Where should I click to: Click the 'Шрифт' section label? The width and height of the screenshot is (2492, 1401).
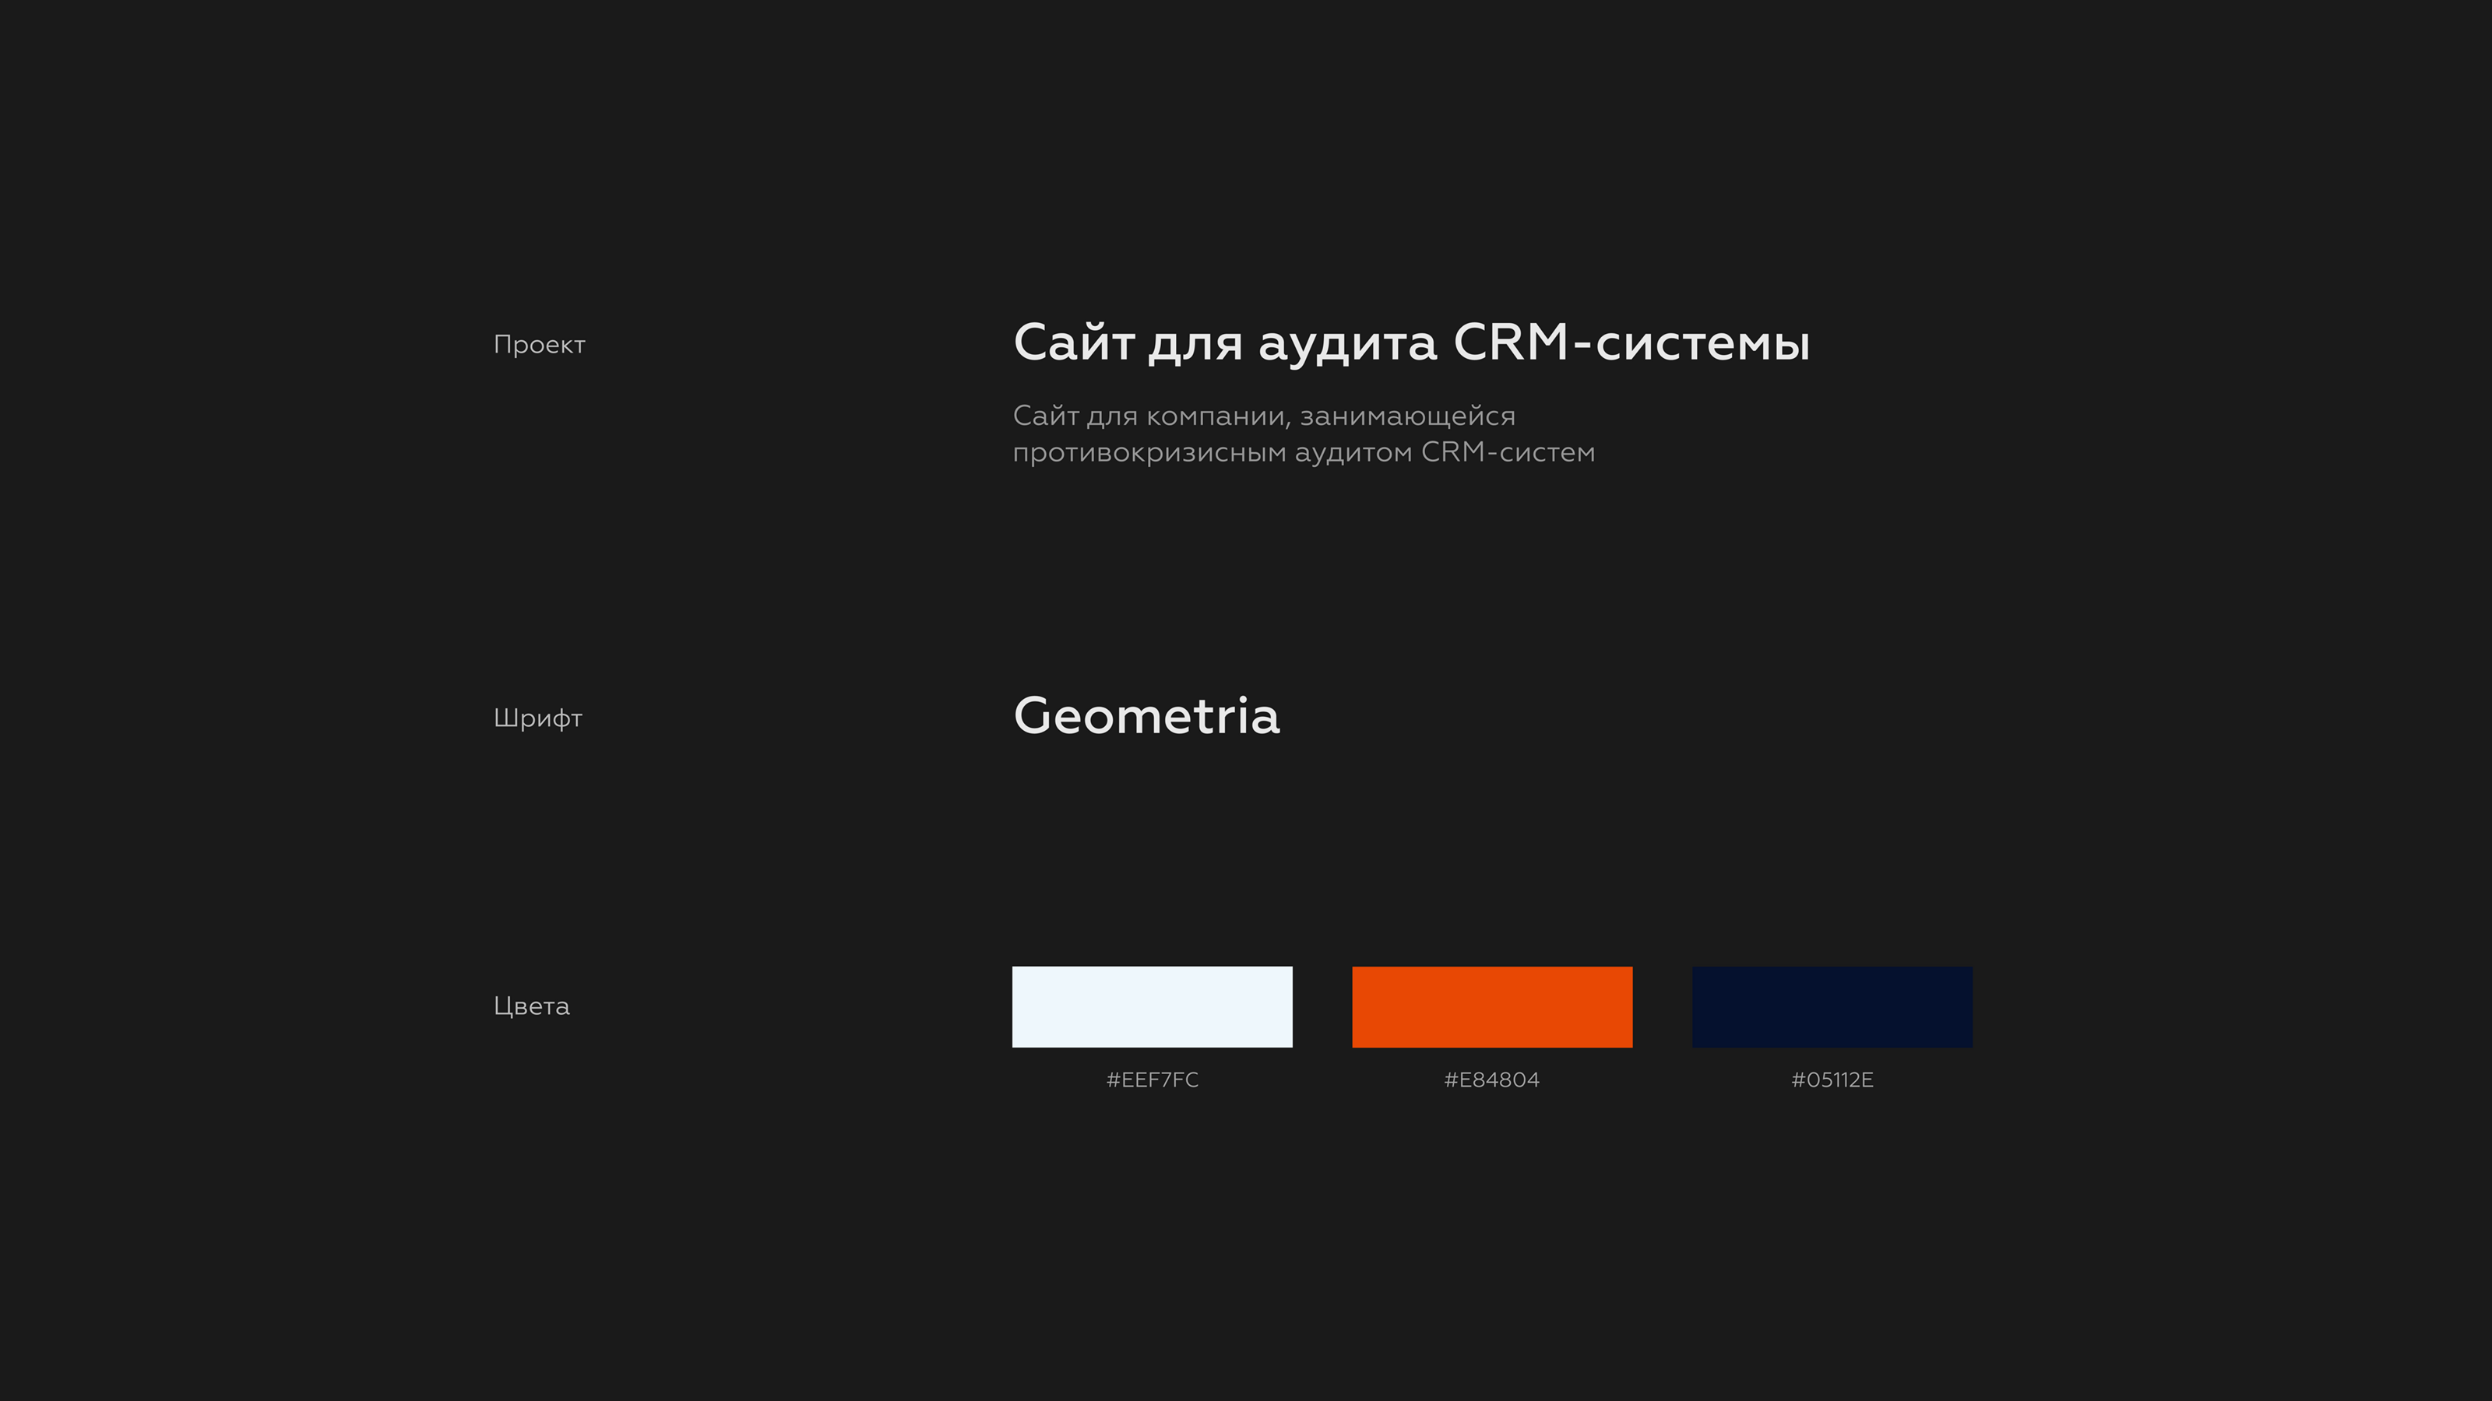tap(538, 718)
